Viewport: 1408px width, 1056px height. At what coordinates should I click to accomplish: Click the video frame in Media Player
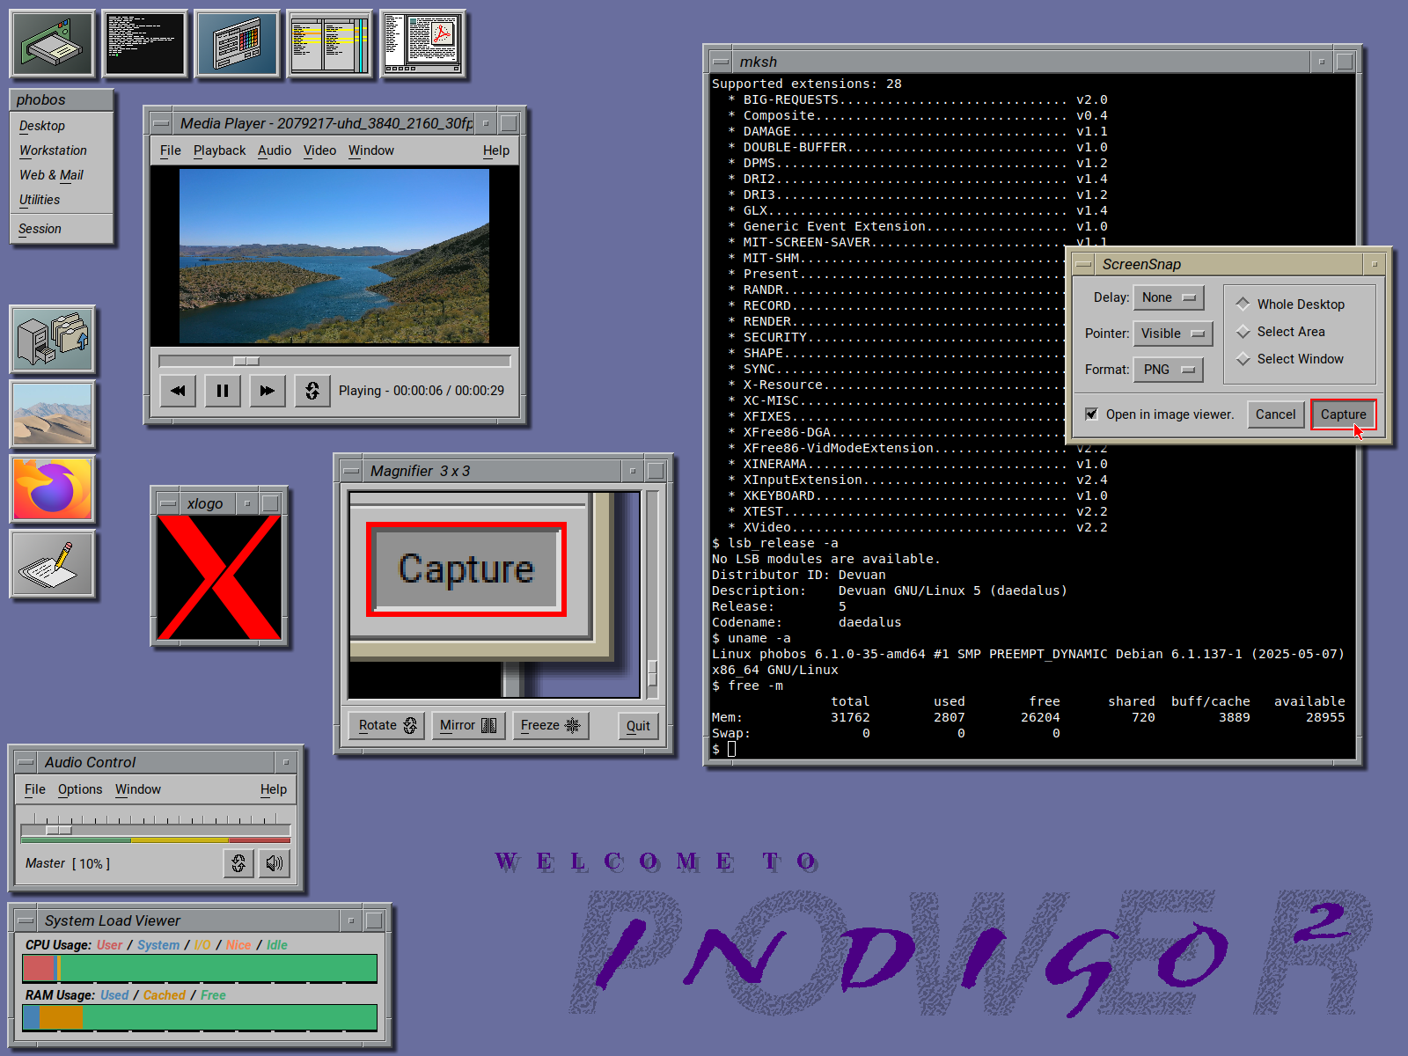point(334,256)
